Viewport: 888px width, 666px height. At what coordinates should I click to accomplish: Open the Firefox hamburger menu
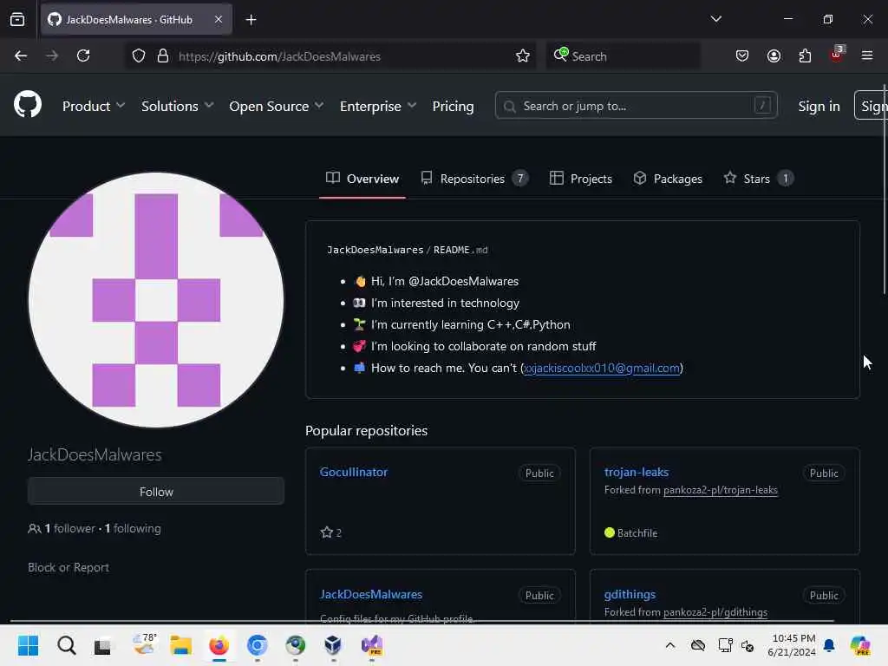867,55
